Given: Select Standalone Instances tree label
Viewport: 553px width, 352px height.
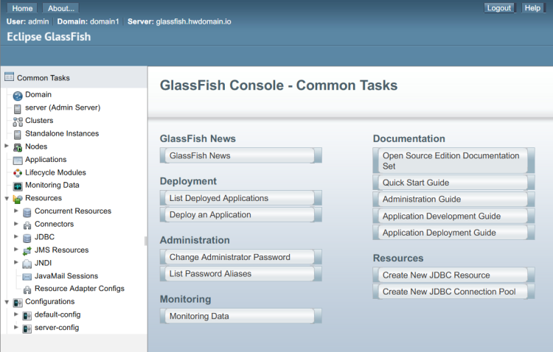Looking at the screenshot, I should pos(62,133).
